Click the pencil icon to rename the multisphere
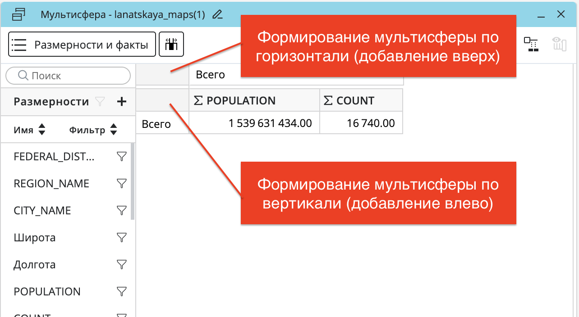This screenshot has height=317, width=579. 217,14
